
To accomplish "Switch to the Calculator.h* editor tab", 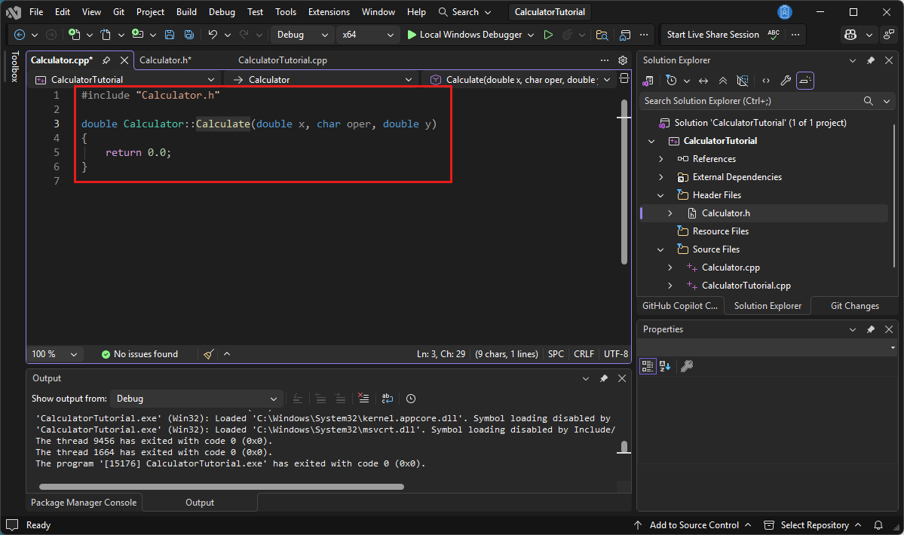I will [x=165, y=60].
